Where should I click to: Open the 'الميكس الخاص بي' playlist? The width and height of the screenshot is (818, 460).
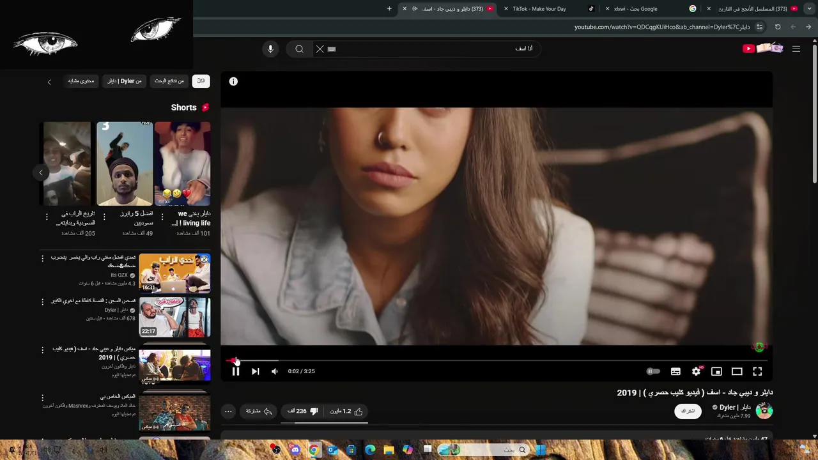tap(174, 412)
